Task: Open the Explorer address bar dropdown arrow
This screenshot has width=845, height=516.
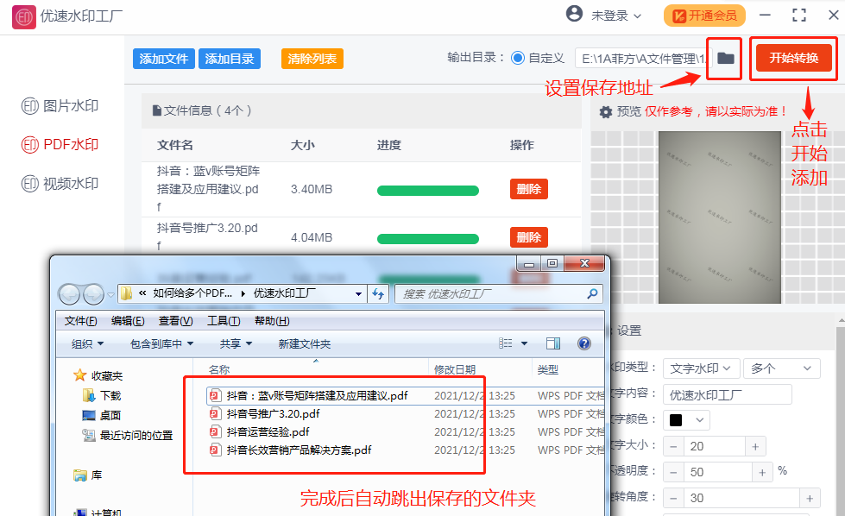Action: [358, 294]
